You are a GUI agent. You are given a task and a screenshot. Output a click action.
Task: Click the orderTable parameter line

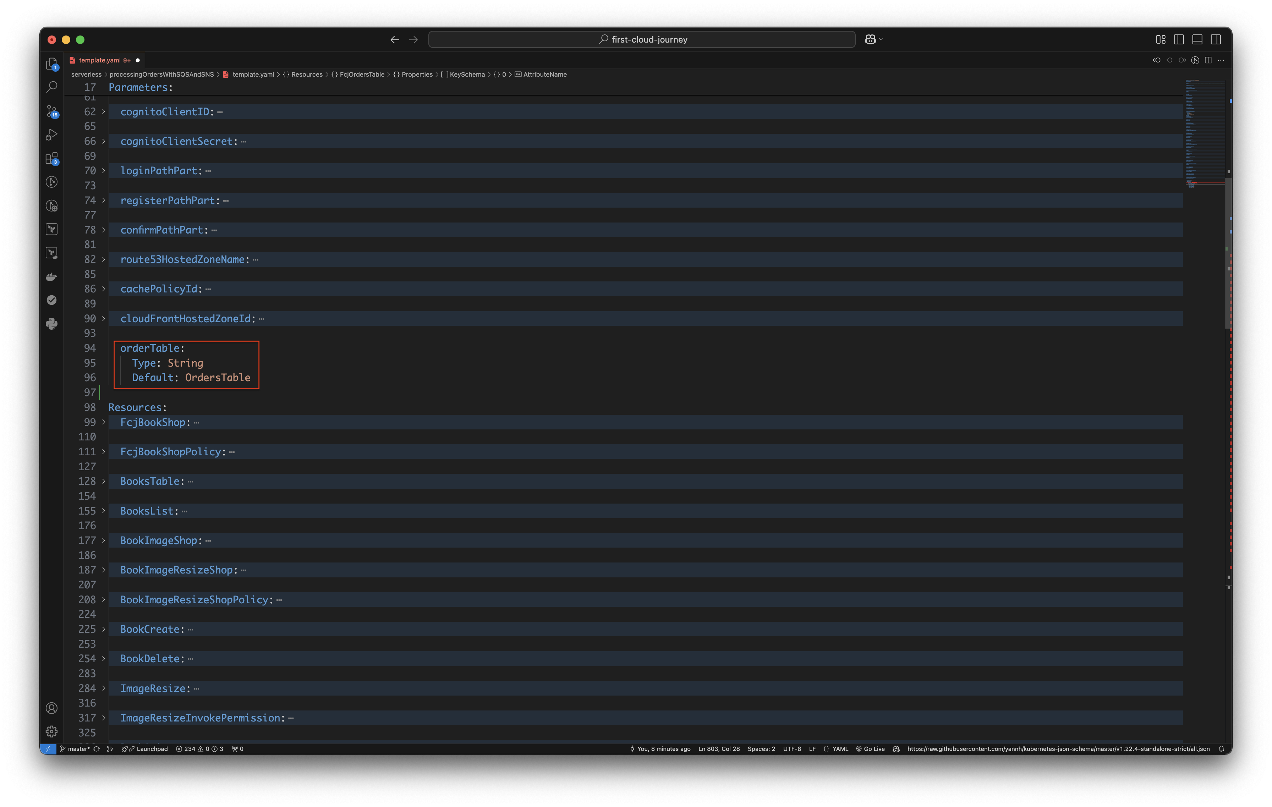(152, 348)
